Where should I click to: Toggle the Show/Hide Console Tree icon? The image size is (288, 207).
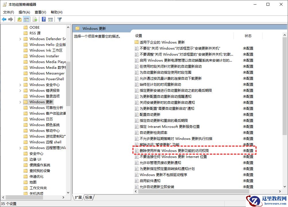point(26,19)
